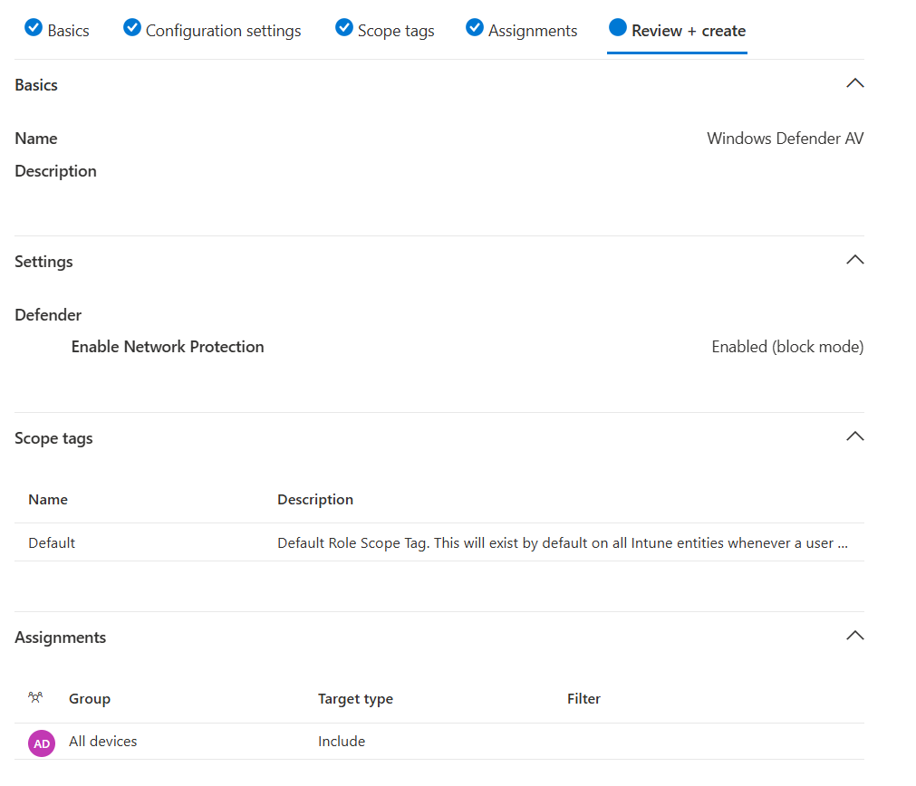916x786 pixels.
Task: Click the AD avatar for All devices
Action: click(x=42, y=743)
